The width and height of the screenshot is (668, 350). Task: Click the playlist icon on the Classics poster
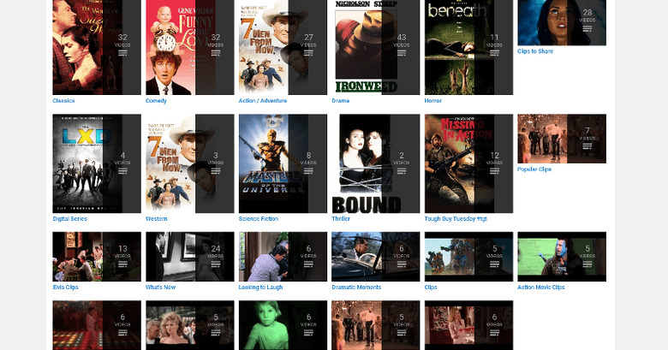click(x=122, y=53)
